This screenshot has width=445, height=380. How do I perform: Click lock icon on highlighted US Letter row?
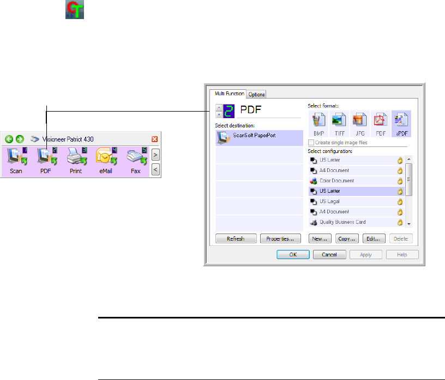[400, 191]
